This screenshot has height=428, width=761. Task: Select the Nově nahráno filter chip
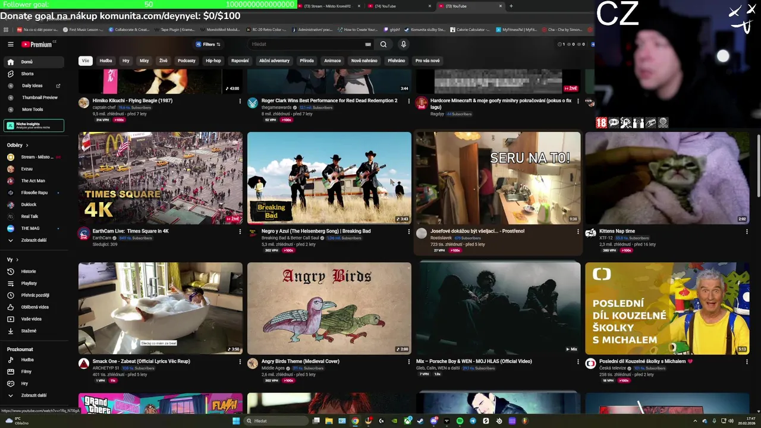tap(364, 61)
